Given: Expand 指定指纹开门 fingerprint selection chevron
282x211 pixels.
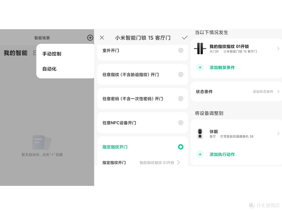Looking at the screenshot, I should coord(178,163).
